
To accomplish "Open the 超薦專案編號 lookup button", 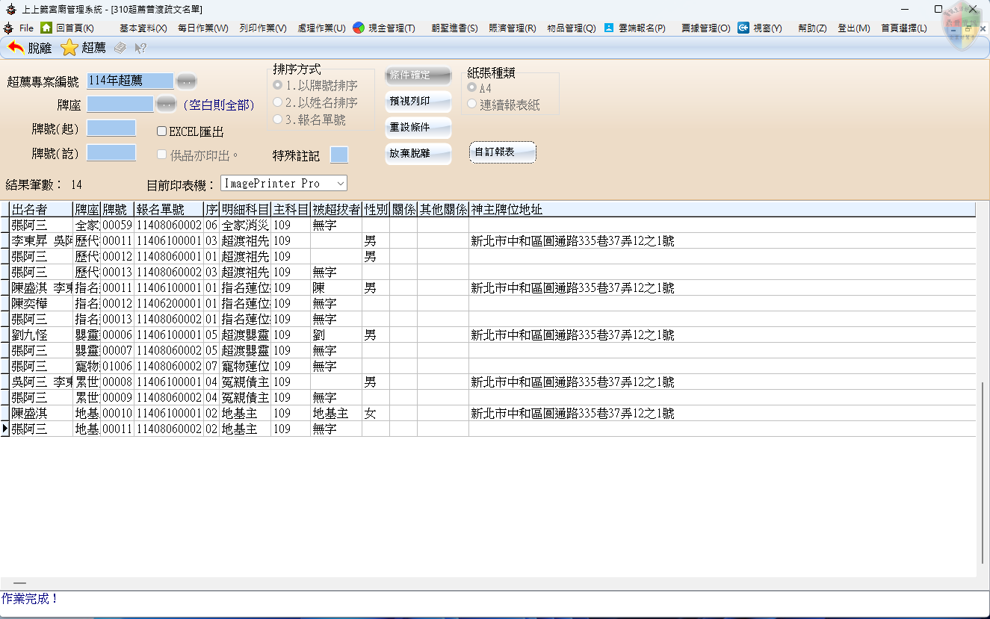I will coord(186,81).
